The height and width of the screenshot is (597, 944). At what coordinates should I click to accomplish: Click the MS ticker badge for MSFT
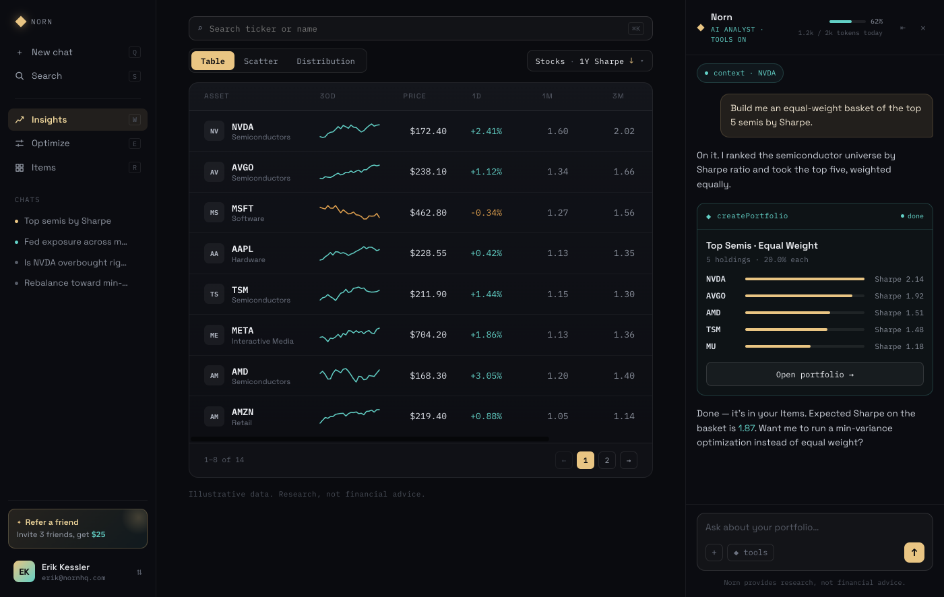click(214, 212)
